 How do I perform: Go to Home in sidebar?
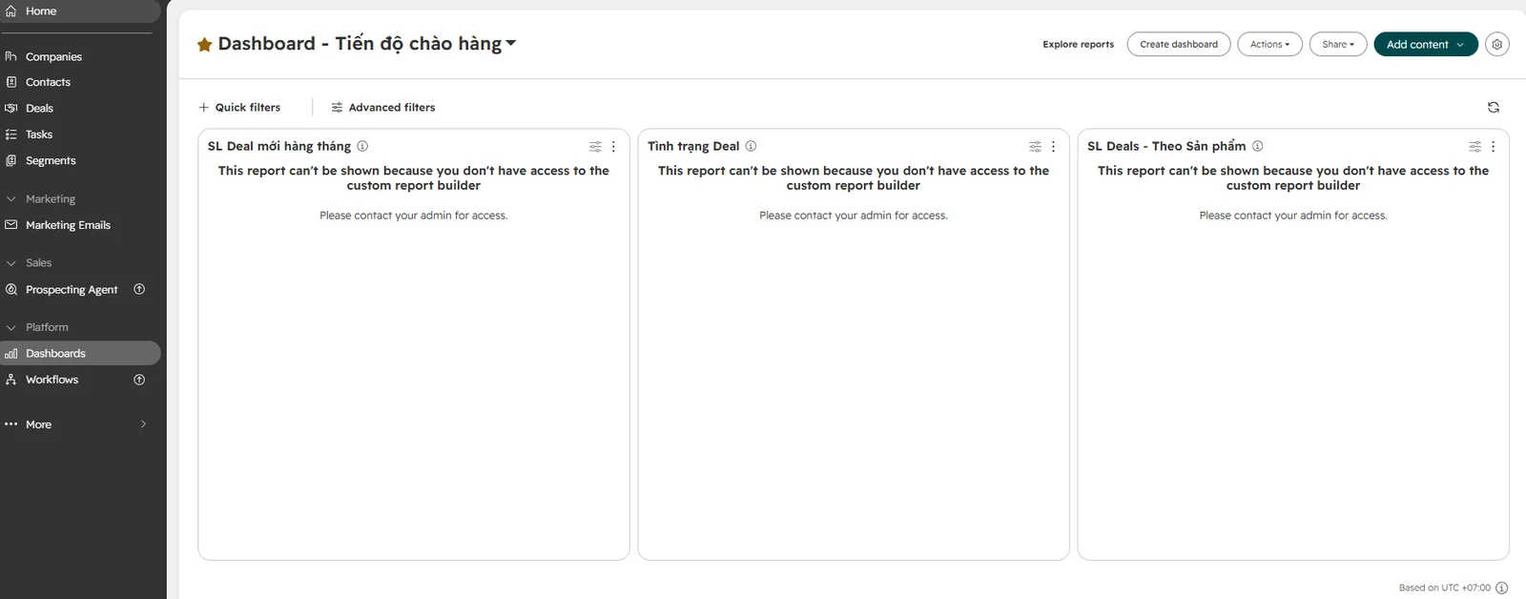41,11
